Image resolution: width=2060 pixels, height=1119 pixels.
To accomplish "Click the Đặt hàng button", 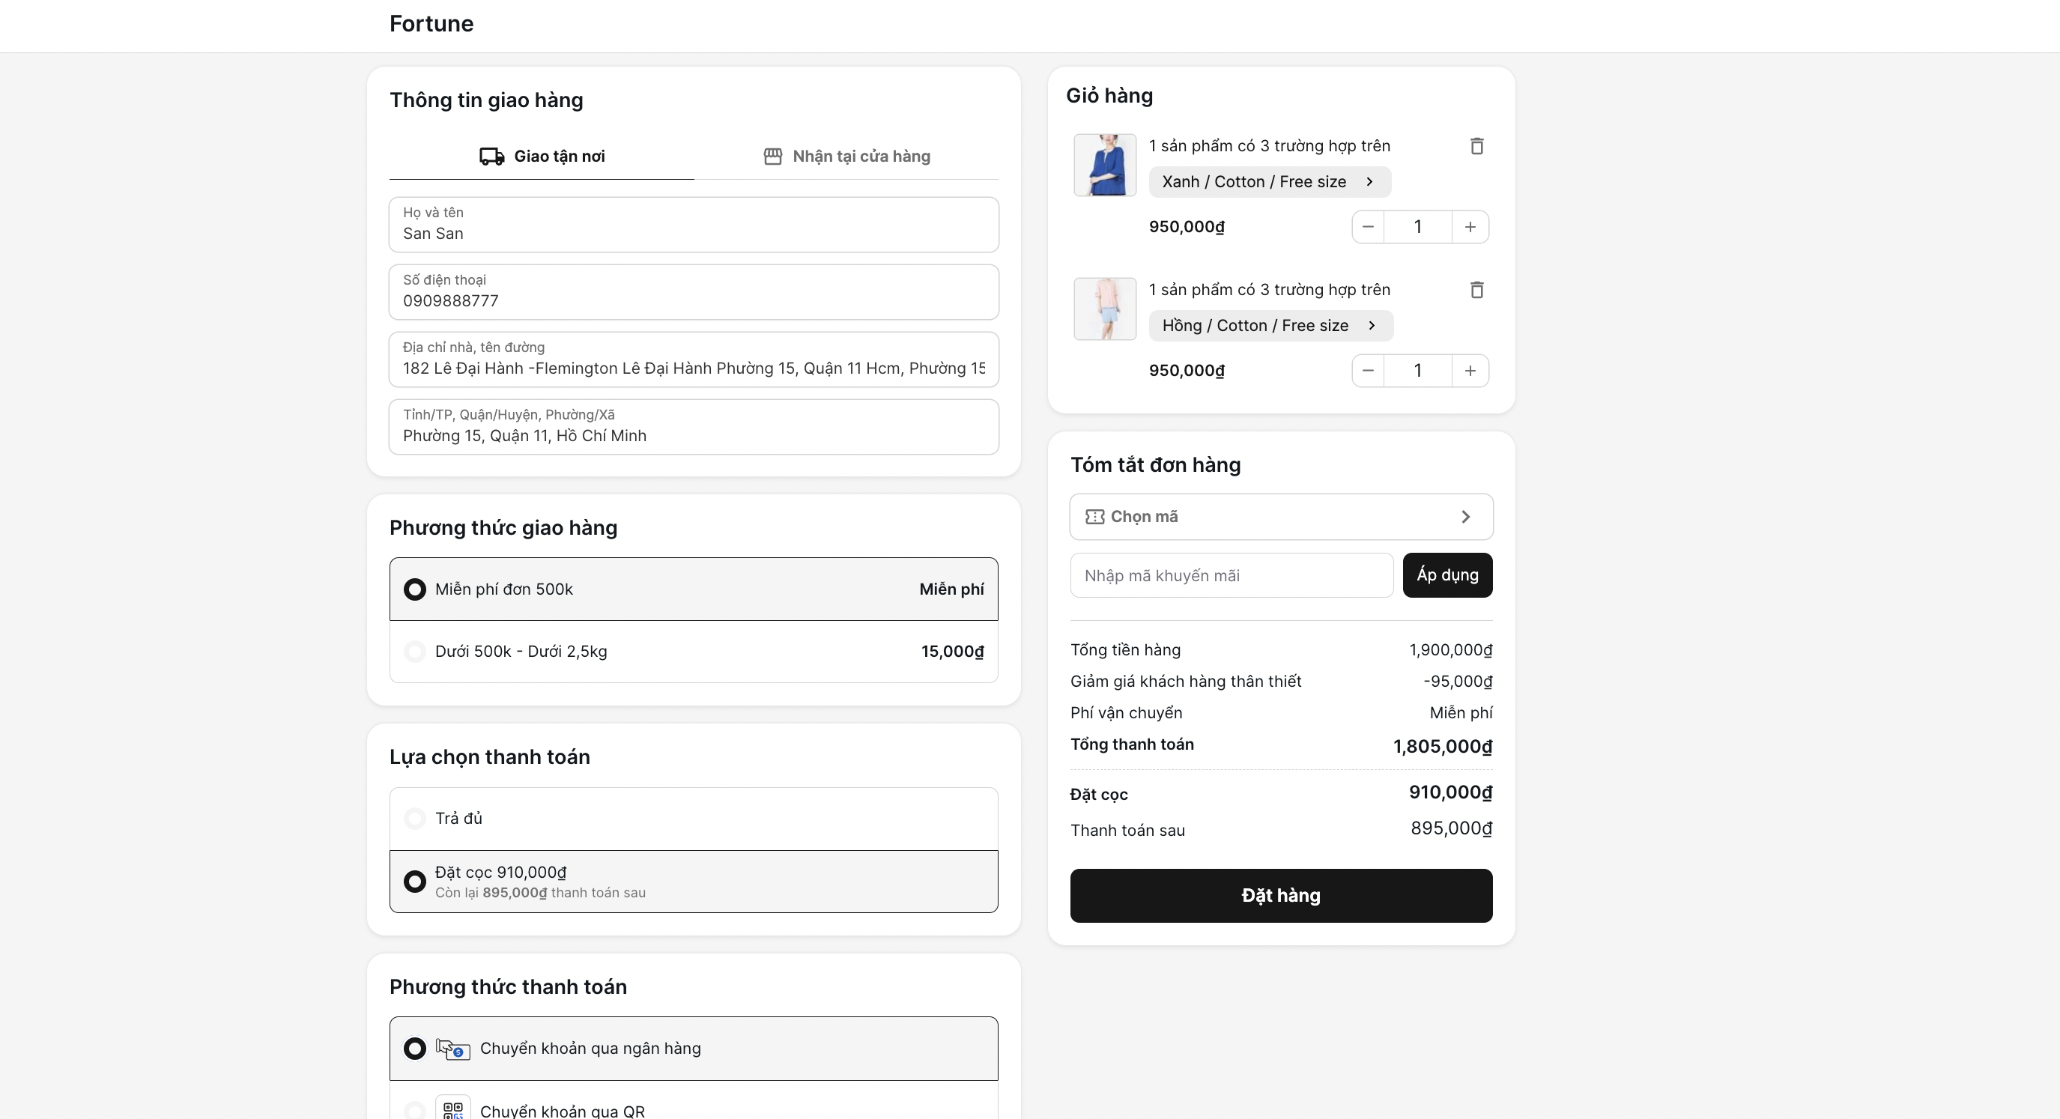I will [1280, 896].
